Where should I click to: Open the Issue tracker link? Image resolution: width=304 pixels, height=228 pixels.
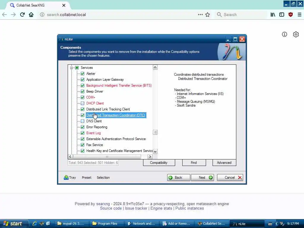click(136, 208)
